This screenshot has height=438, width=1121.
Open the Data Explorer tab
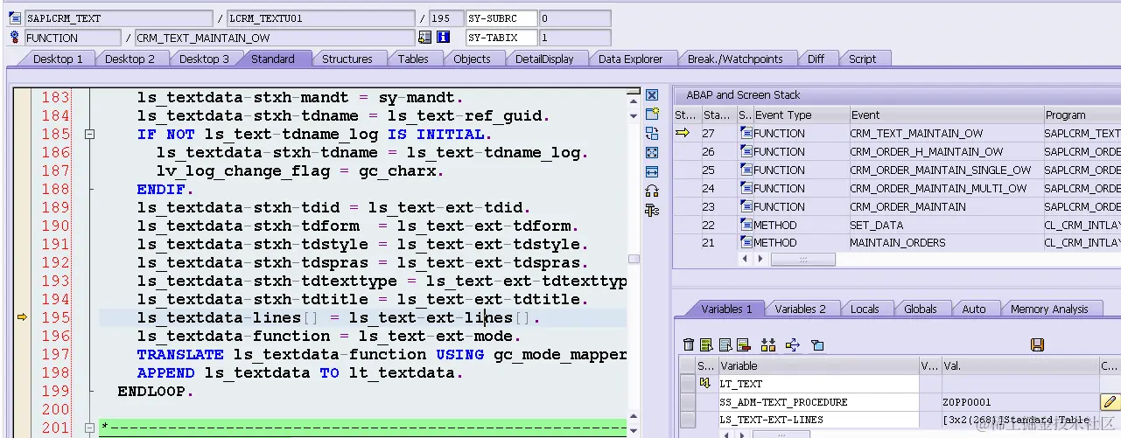pyautogui.click(x=631, y=59)
